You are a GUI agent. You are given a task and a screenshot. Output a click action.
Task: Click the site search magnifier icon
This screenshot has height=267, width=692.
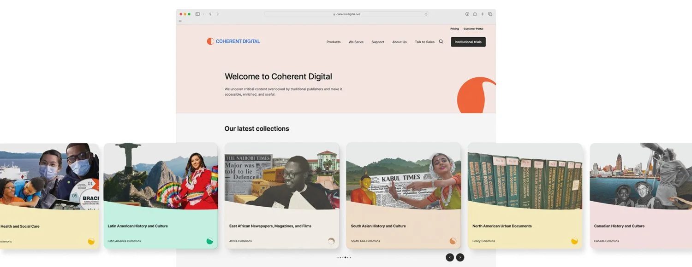point(441,41)
